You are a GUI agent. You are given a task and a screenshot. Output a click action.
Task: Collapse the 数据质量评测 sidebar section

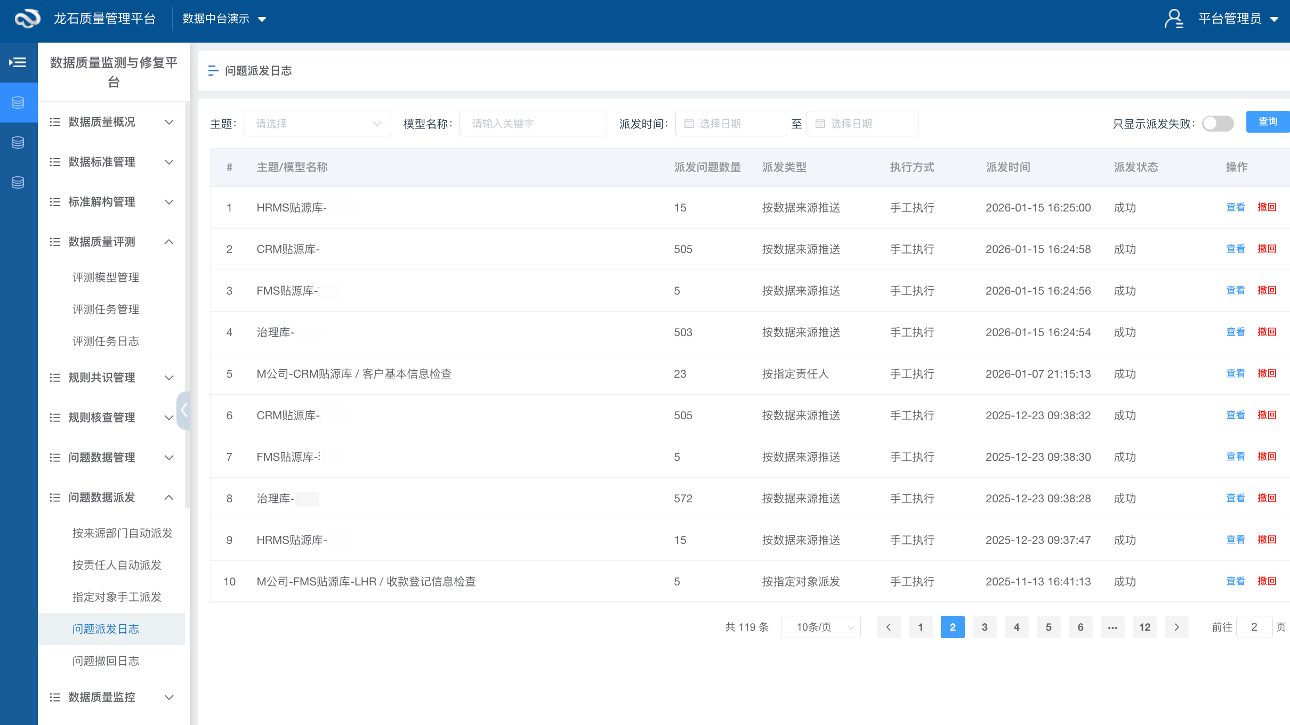click(x=169, y=241)
